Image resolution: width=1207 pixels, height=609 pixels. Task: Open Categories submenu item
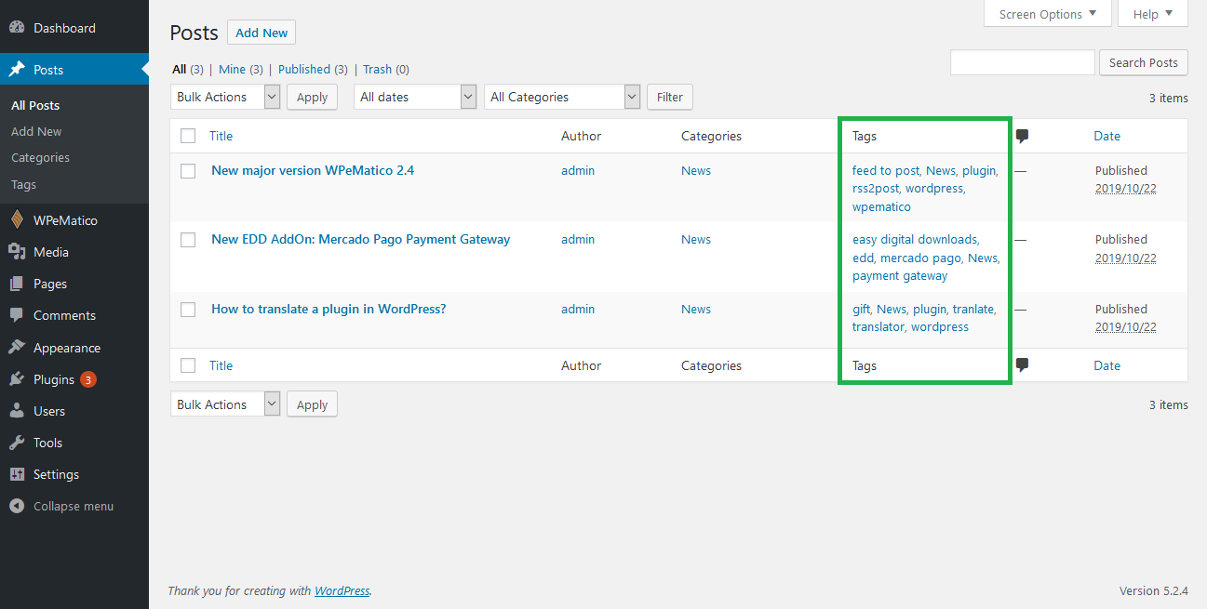[x=40, y=158]
